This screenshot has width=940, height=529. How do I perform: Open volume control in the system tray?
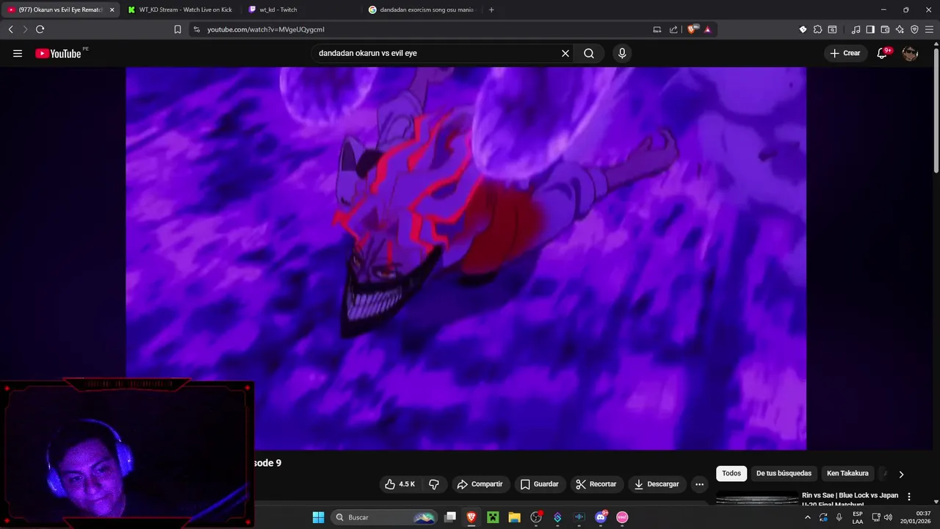pyautogui.click(x=888, y=517)
